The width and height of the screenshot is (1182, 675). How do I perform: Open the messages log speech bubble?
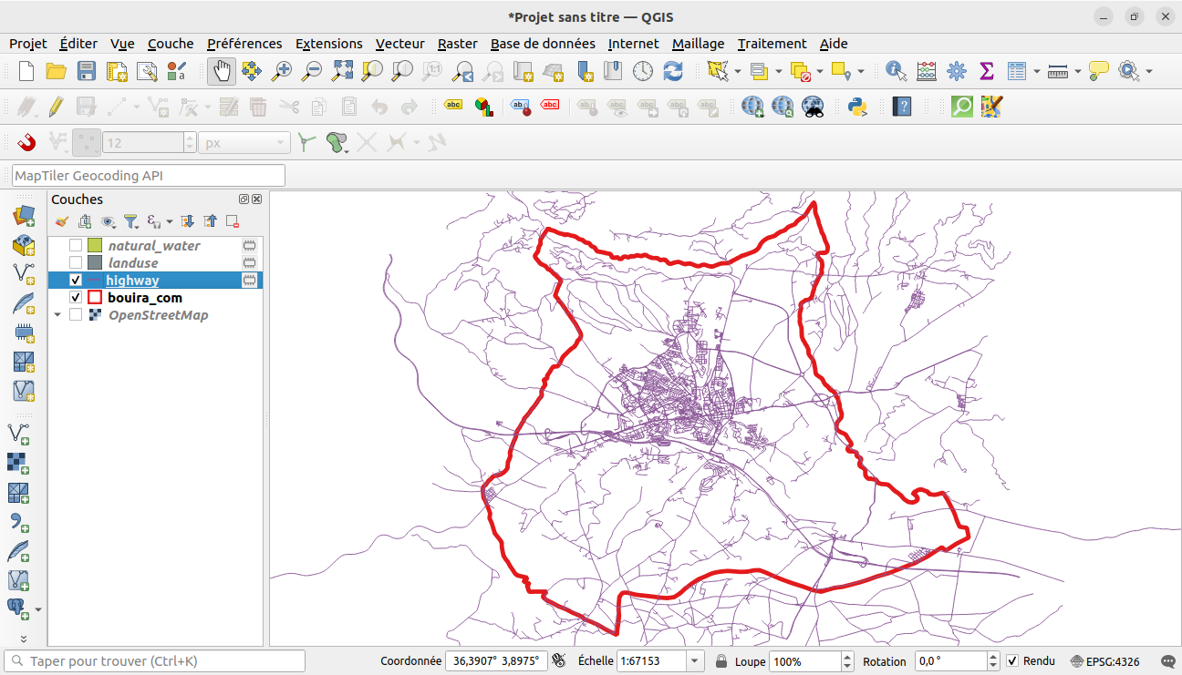[1168, 661]
